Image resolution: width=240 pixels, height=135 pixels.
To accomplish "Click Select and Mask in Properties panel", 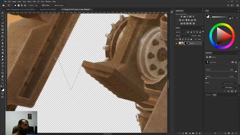I will (x=229, y=83).
